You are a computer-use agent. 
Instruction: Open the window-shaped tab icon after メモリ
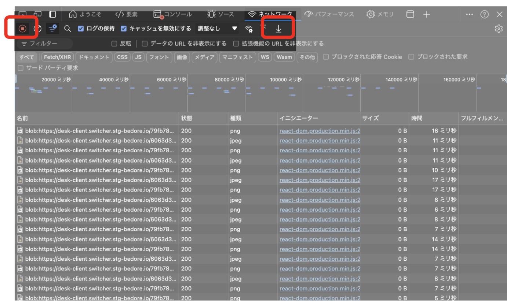(410, 14)
